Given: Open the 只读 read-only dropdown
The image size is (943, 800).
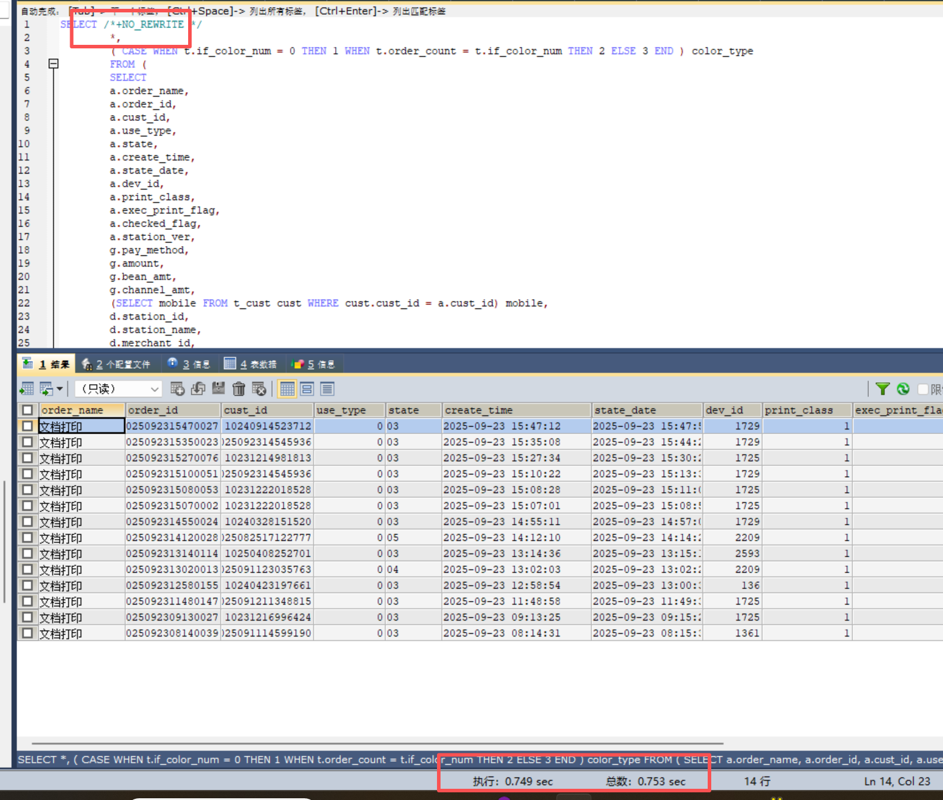Looking at the screenshot, I should (x=118, y=389).
